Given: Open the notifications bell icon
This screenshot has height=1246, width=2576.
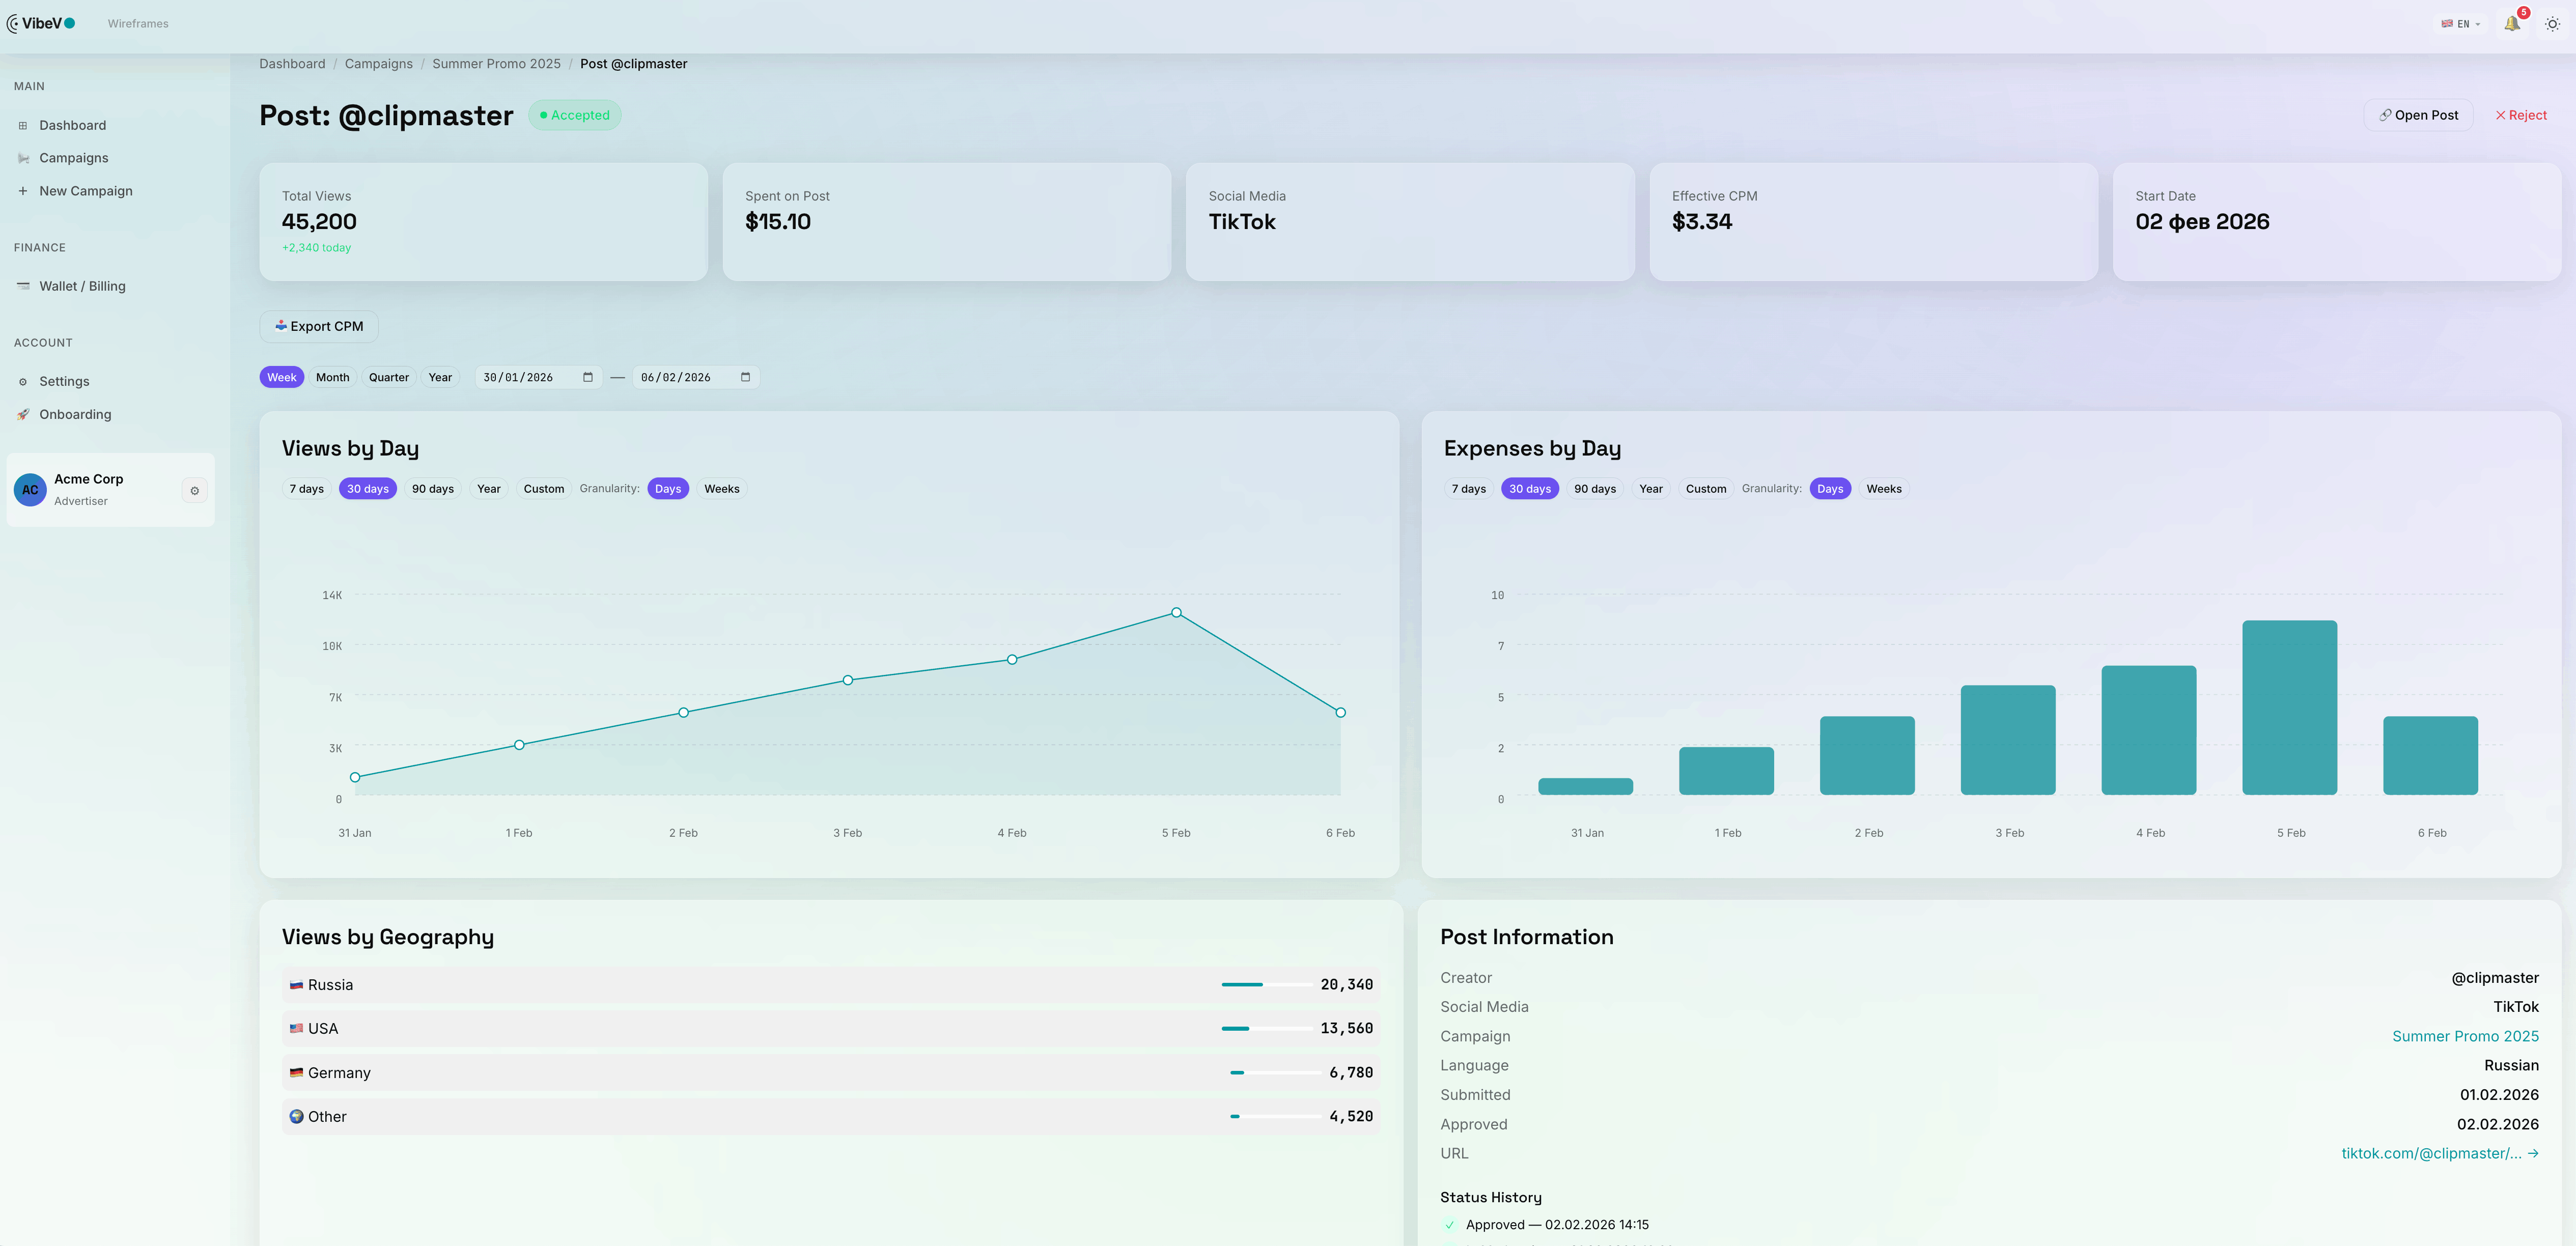Looking at the screenshot, I should tap(2512, 23).
